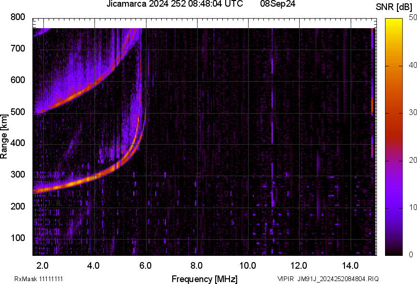
Task: Click the y-axis tick label '100'
Action: pos(18,238)
